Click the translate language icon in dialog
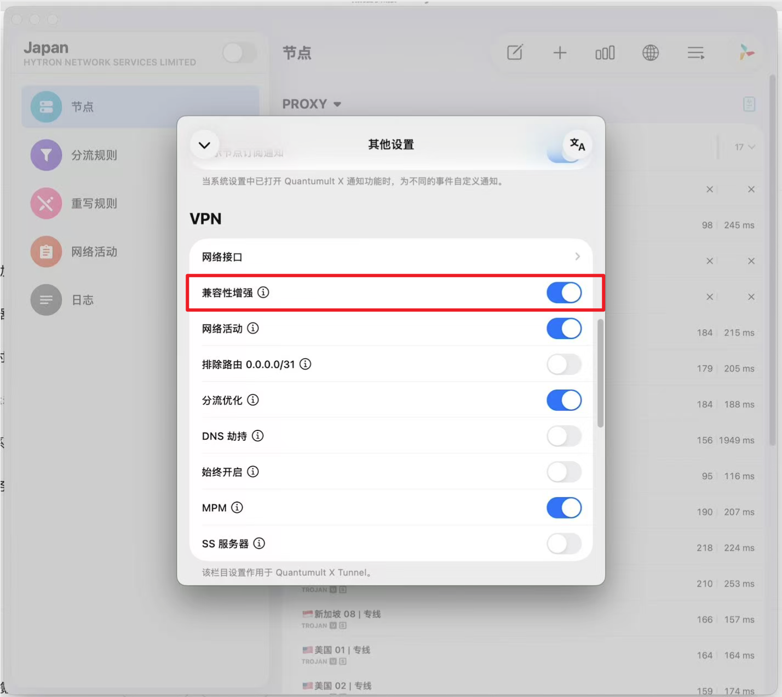This screenshot has height=697, width=782. click(x=577, y=145)
